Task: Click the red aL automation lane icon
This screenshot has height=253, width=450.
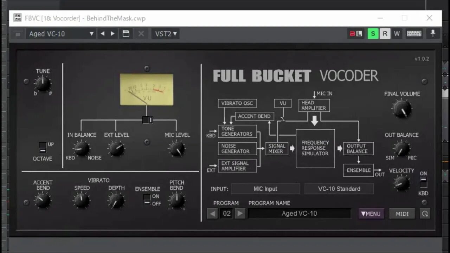Action: [x=355, y=34]
